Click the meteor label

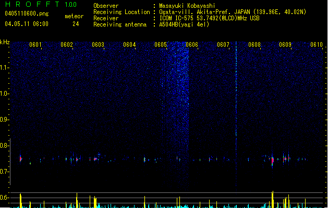[74, 16]
